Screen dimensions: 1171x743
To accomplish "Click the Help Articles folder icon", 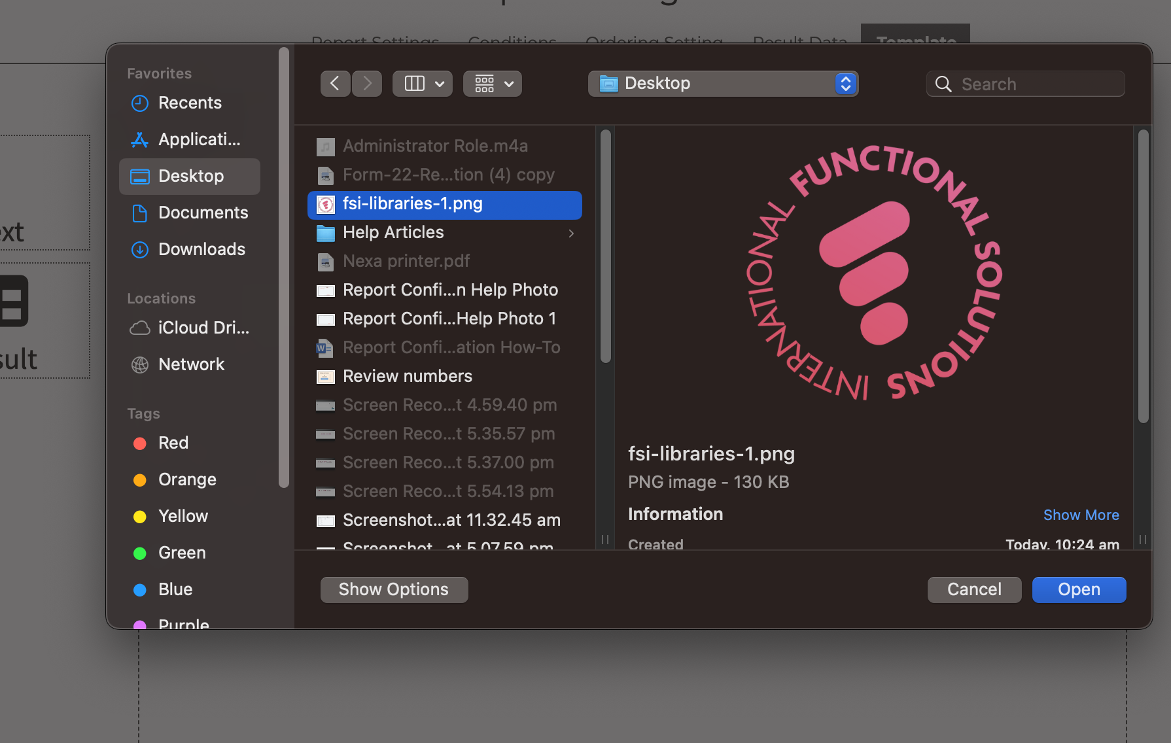I will pyautogui.click(x=326, y=233).
